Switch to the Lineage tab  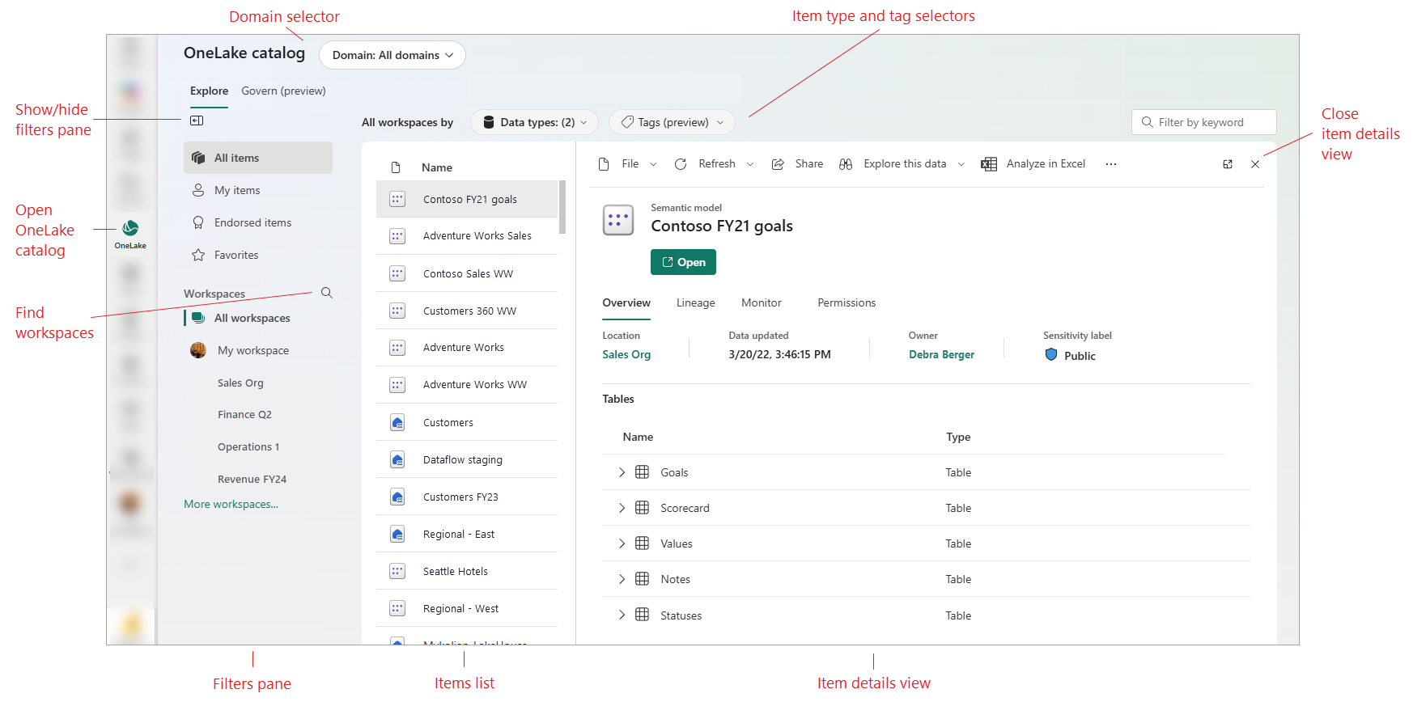click(695, 302)
